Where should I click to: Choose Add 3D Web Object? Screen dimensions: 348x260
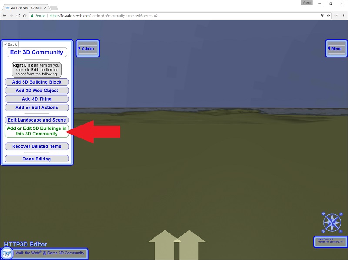37,91
